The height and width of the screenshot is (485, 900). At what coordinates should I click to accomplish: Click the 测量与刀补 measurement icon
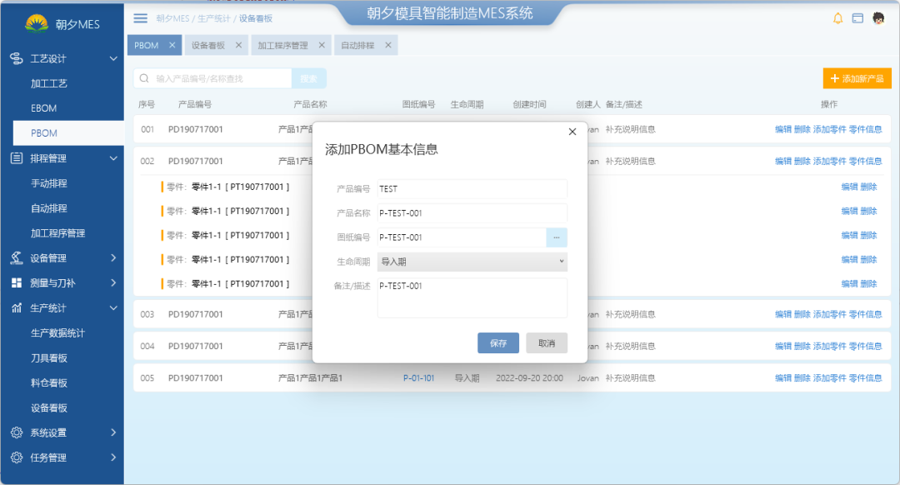pyautogui.click(x=18, y=282)
